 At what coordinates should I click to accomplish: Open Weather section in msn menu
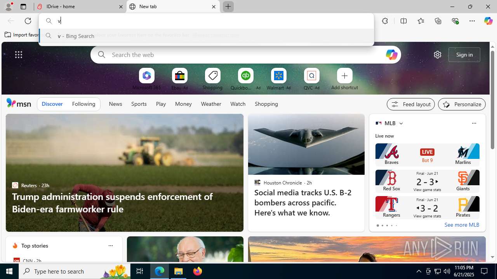[211, 104]
